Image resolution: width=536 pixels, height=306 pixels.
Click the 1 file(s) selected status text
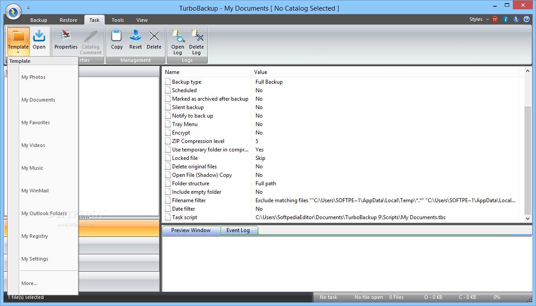point(26,297)
